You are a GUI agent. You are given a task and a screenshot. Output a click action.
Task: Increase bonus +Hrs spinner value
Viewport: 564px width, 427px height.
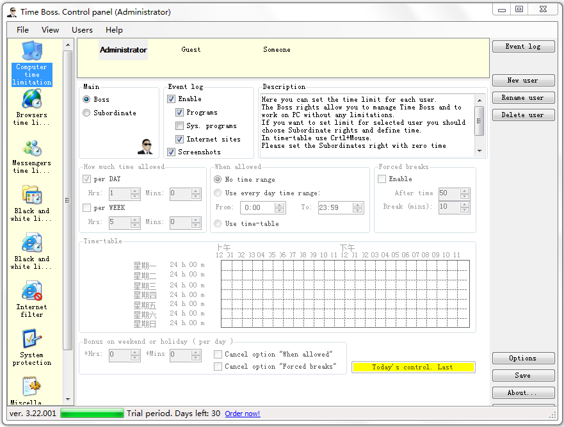(135, 353)
